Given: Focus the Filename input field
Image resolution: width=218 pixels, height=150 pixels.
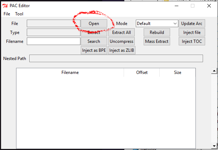Looking at the screenshot, I should [54, 41].
